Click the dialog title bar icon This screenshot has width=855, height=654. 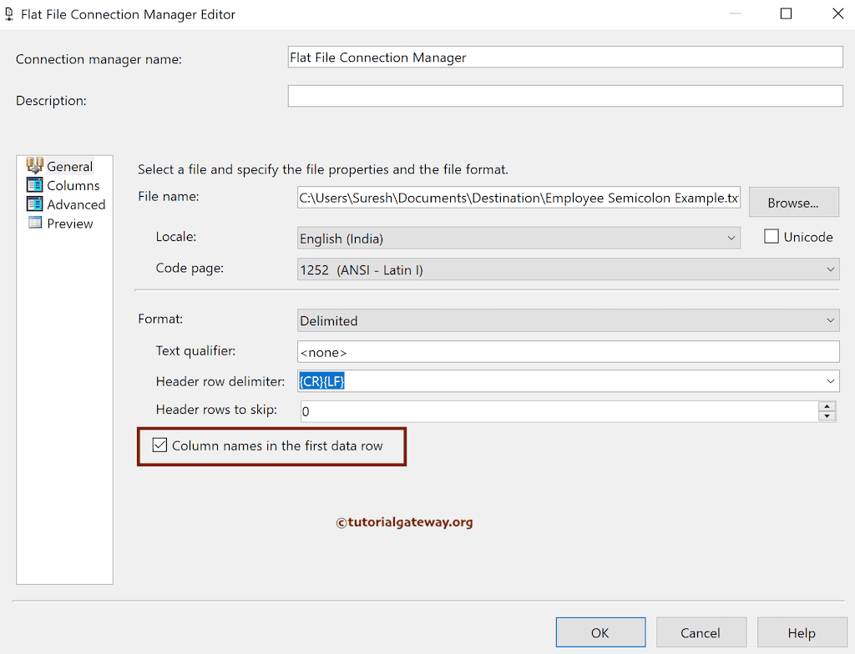click(9, 14)
